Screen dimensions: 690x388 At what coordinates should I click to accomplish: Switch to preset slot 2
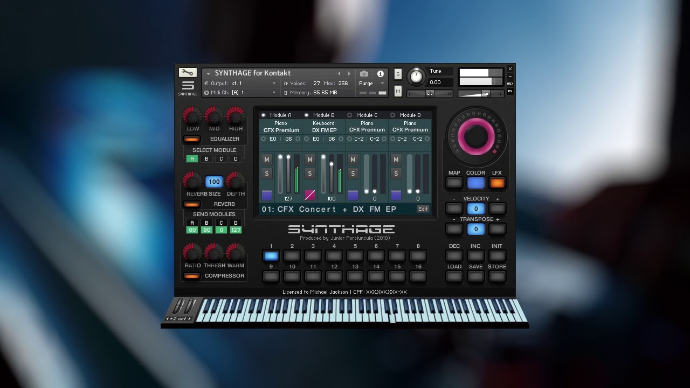point(292,255)
